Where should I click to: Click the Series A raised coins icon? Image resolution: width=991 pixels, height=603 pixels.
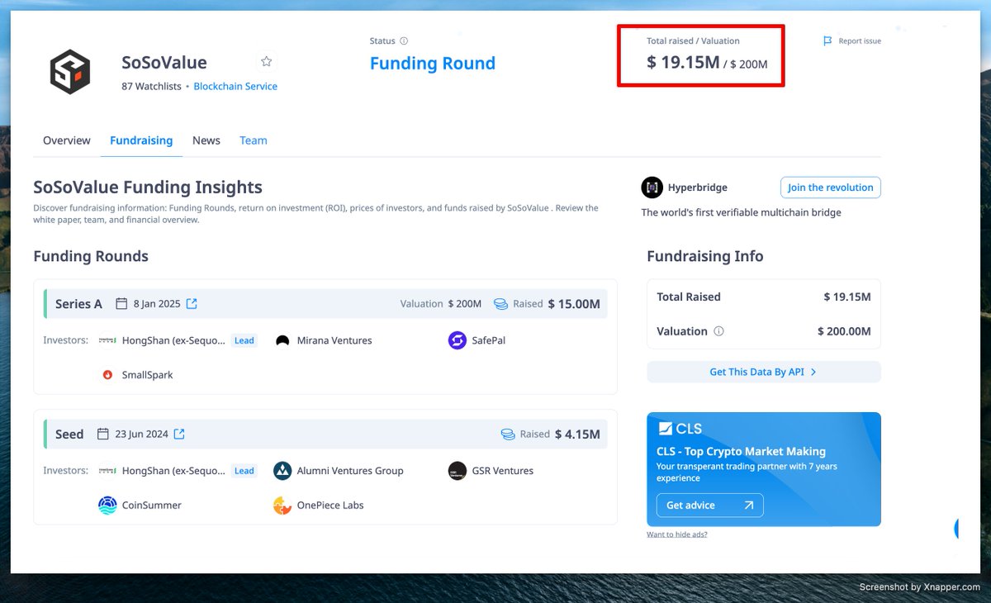tap(500, 303)
